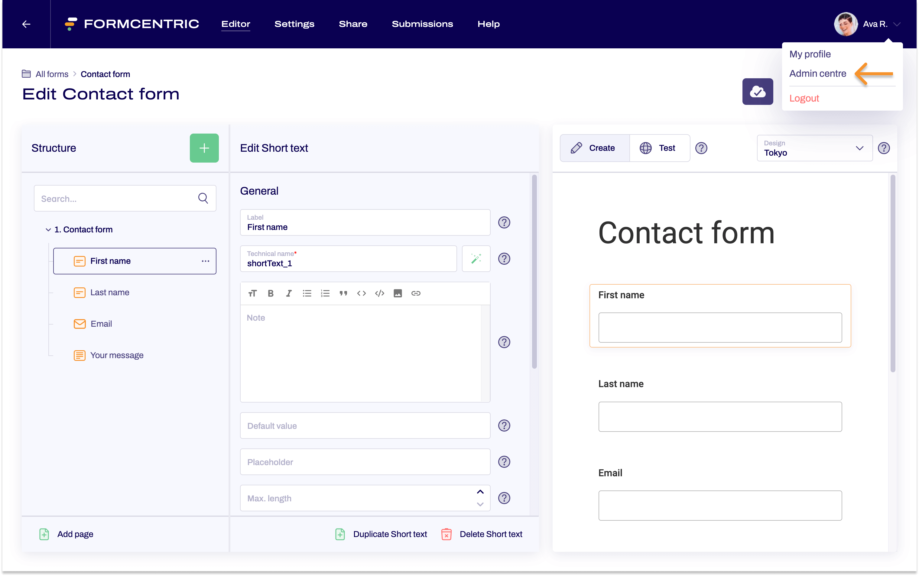Open the Admin centre menu item

click(x=818, y=74)
